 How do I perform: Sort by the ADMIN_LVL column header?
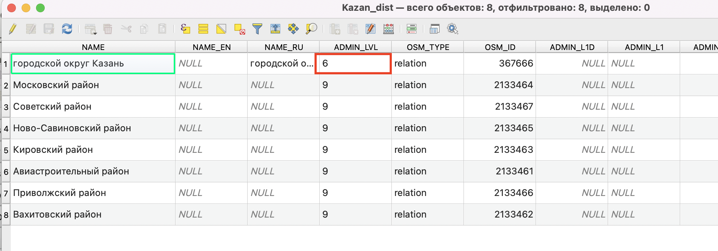(356, 47)
